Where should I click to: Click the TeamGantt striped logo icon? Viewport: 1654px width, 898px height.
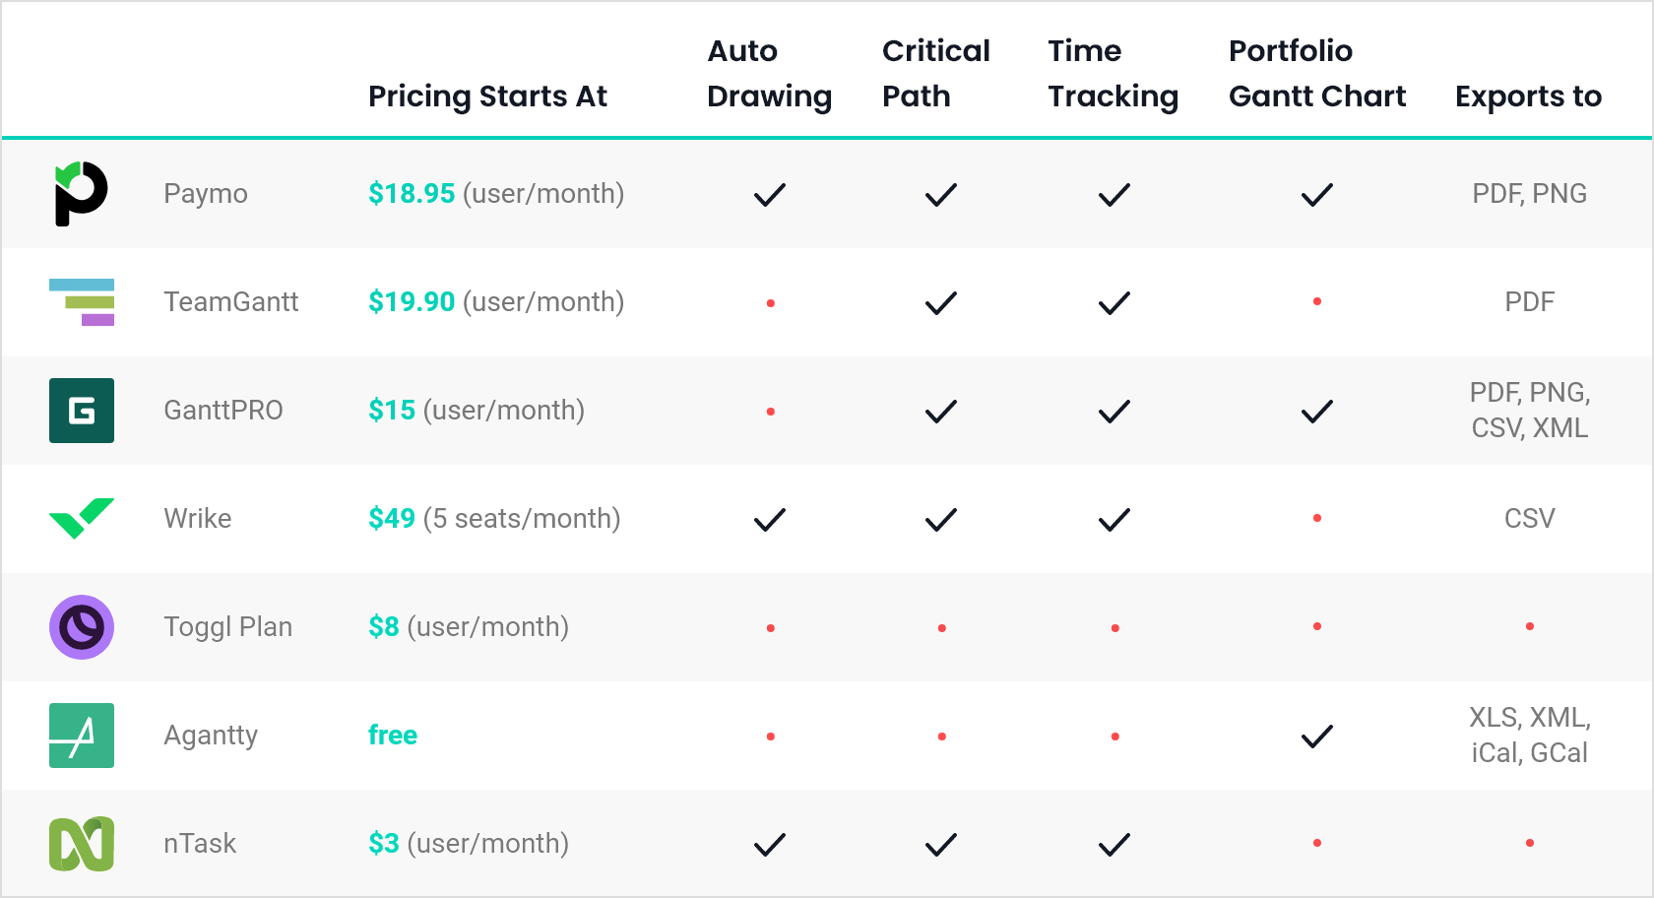(82, 302)
